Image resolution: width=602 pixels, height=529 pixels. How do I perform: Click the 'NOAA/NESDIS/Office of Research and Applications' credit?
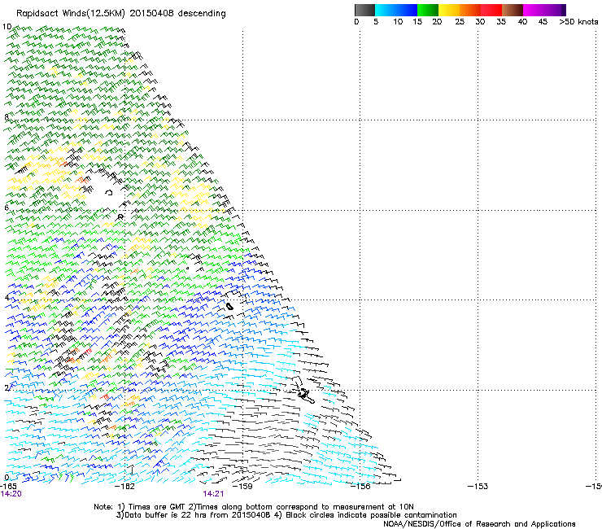click(x=479, y=524)
